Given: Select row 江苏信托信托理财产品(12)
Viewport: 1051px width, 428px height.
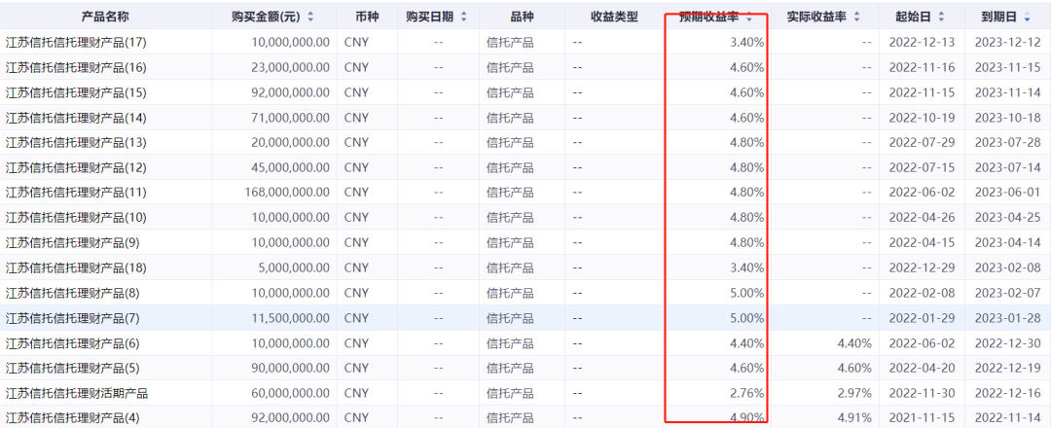Looking at the screenshot, I should tap(525, 167).
